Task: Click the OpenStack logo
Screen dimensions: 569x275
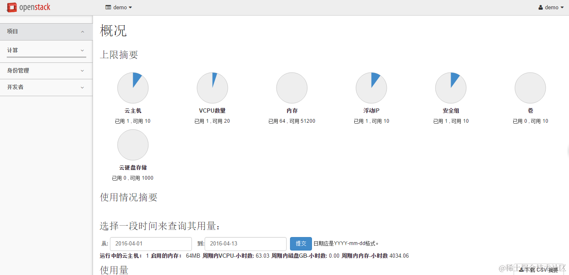Action: (x=28, y=7)
